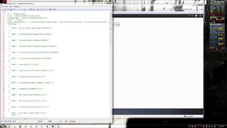This screenshot has height=128, width=227.
Task: Click the Find binoculars icon in Notepad2
Action: 31,10
